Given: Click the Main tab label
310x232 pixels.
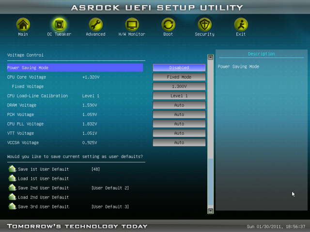Looking at the screenshot, I should 23,34.
